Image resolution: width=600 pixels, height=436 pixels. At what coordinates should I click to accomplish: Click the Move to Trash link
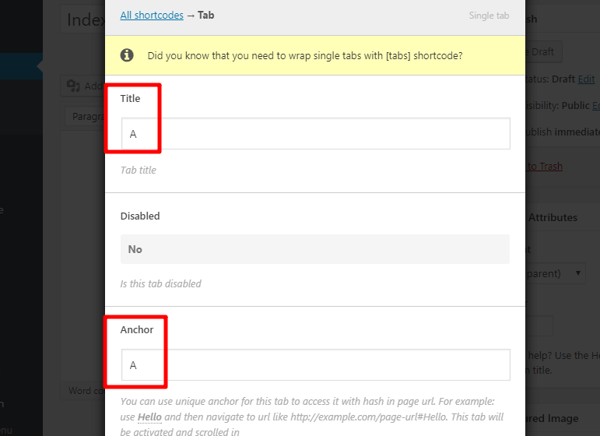click(544, 166)
